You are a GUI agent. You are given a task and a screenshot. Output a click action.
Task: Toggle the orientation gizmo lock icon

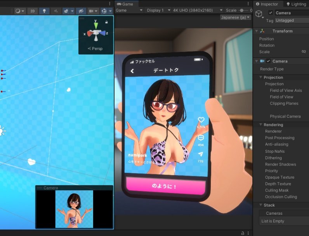(106, 22)
